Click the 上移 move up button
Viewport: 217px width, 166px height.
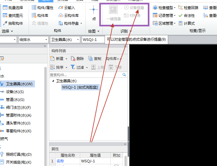tap(98, 67)
